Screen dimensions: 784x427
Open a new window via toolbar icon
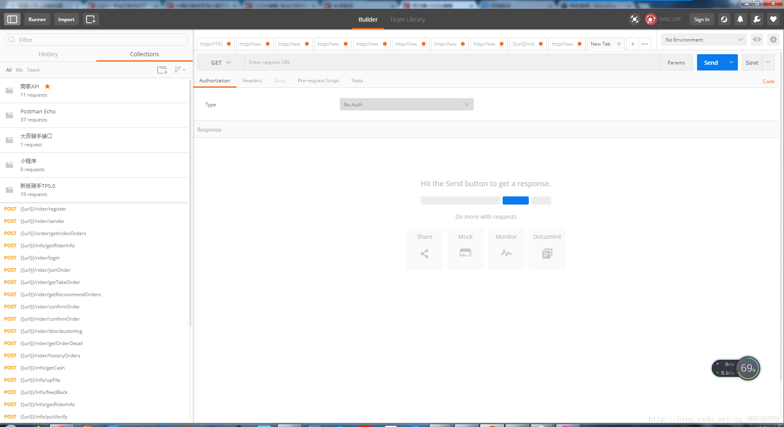tap(91, 19)
